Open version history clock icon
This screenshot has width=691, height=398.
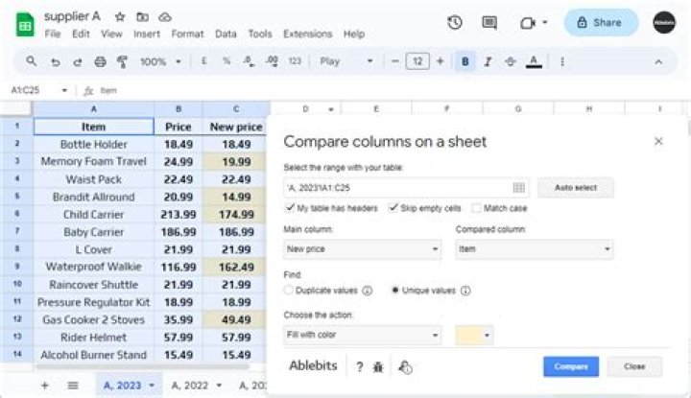[455, 22]
